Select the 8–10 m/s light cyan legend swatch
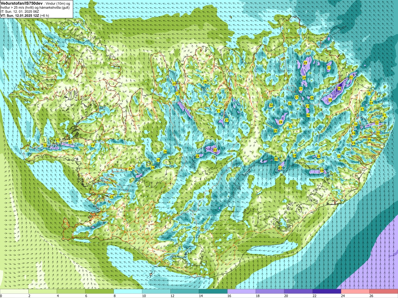 tap(128, 291)
